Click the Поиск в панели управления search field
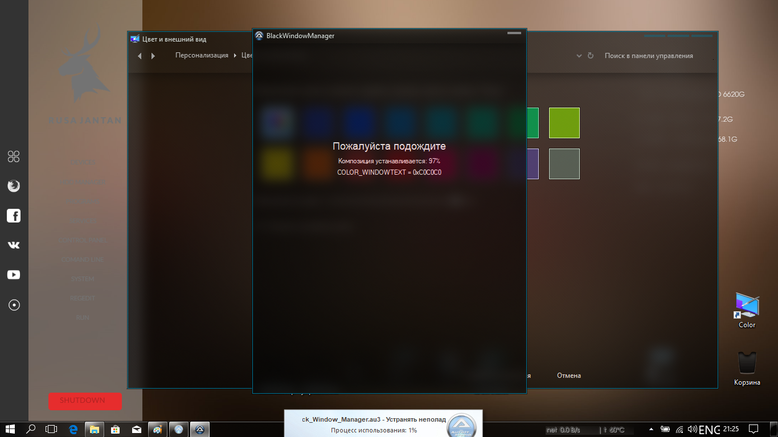 [x=649, y=56]
